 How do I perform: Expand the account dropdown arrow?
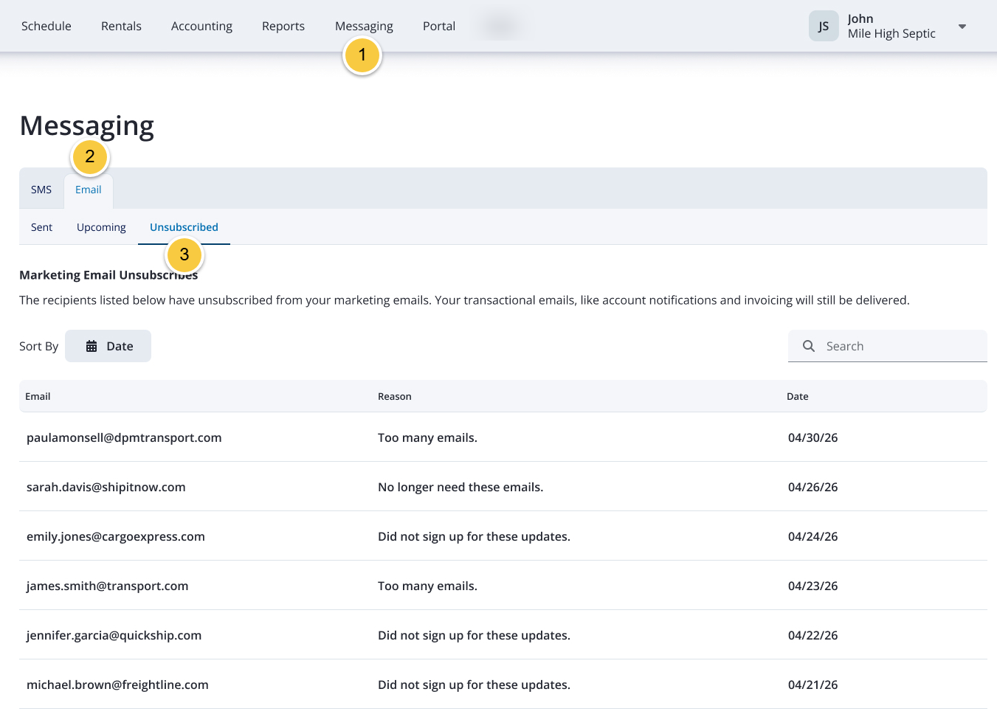pos(962,27)
